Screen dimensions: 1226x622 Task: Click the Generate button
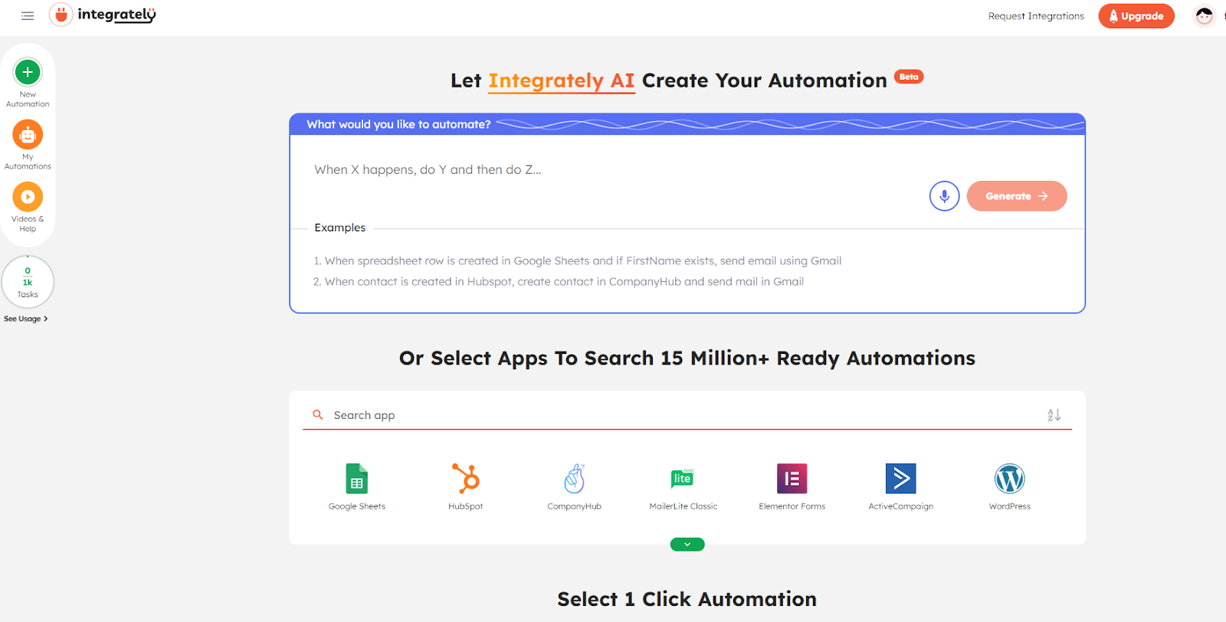(1017, 196)
